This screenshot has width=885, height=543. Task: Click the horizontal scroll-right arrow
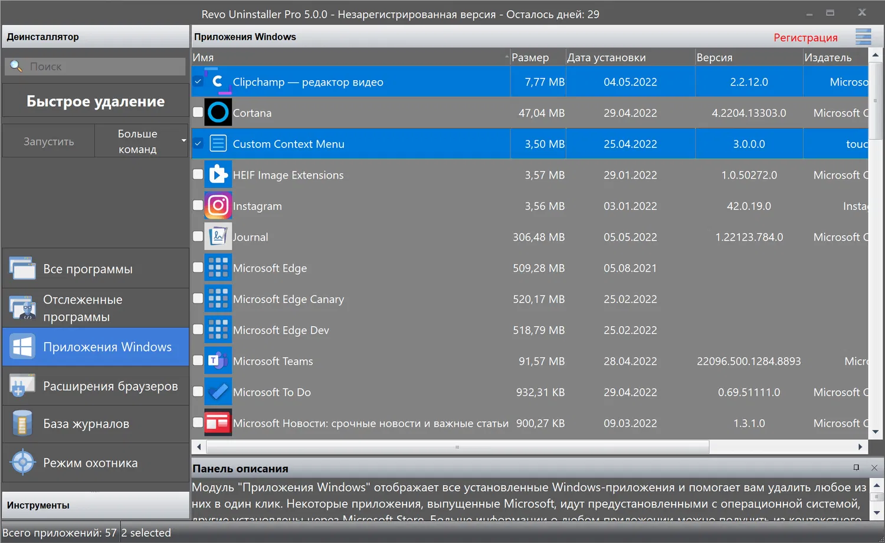(860, 447)
